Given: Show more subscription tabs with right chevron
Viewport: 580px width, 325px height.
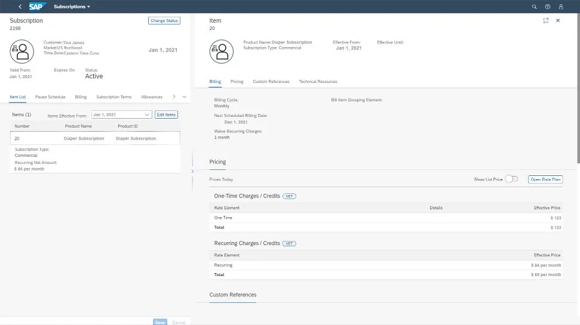Looking at the screenshot, I should [174, 97].
